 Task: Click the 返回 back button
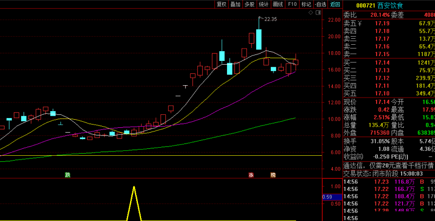click(335, 4)
